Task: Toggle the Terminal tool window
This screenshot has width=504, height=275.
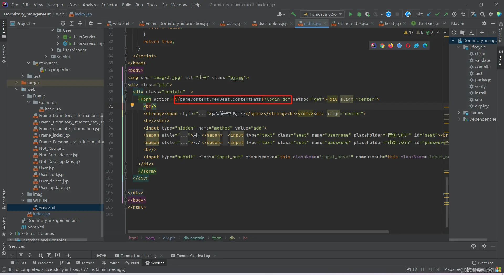Action: pos(86,263)
